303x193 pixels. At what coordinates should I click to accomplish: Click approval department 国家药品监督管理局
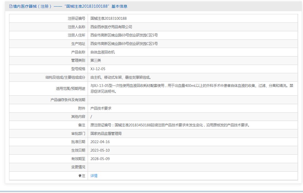point(106,134)
